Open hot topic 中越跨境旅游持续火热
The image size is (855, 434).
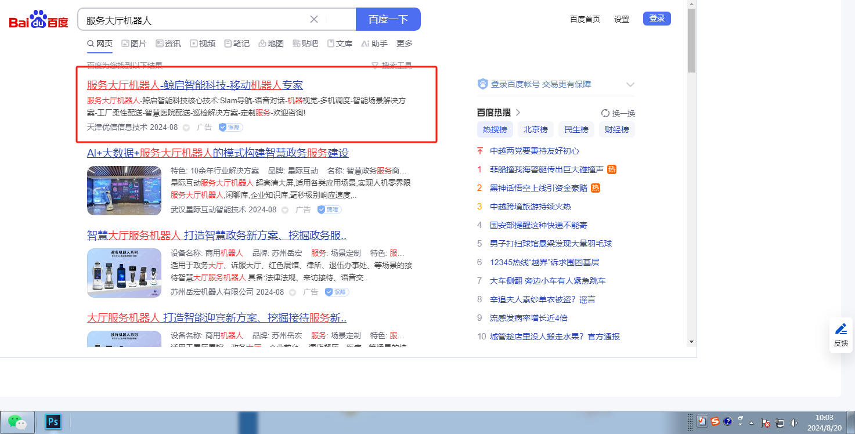(531, 207)
